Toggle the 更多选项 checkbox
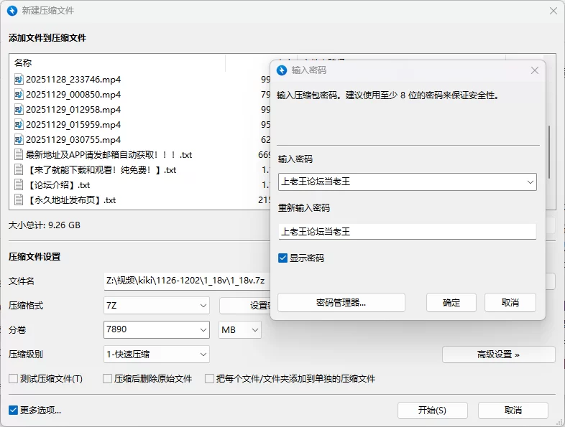 [x=13, y=410]
